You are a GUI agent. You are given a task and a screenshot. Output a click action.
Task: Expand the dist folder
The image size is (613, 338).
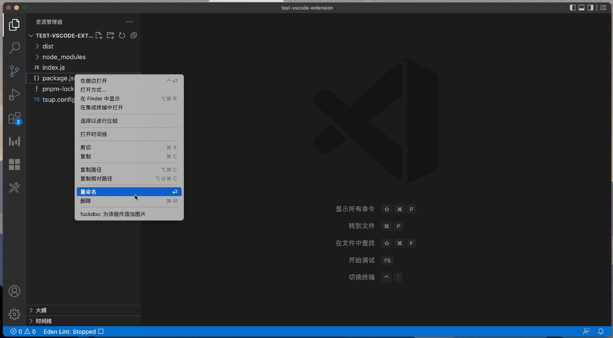(x=83, y=46)
